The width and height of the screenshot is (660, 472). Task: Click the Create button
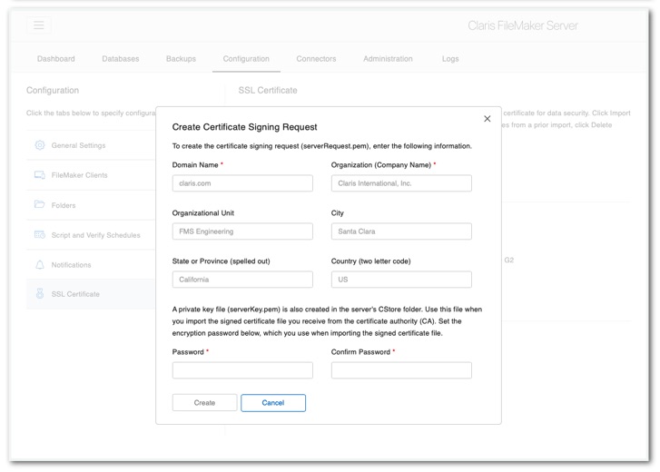[204, 403]
